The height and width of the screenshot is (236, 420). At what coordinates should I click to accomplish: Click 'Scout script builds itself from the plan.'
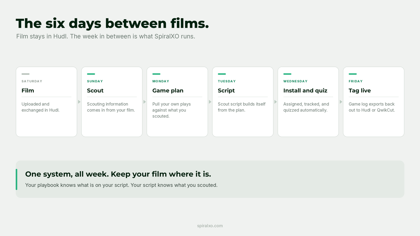241,107
